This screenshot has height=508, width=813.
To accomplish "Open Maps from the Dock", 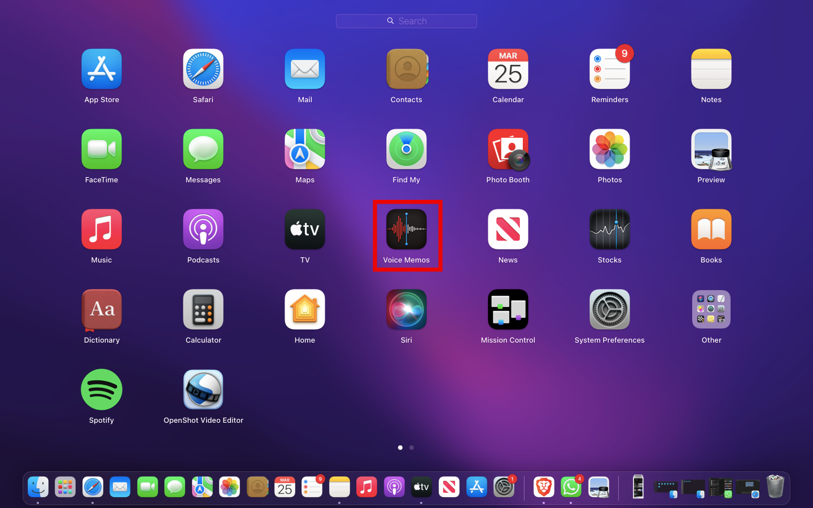I will point(202,487).
